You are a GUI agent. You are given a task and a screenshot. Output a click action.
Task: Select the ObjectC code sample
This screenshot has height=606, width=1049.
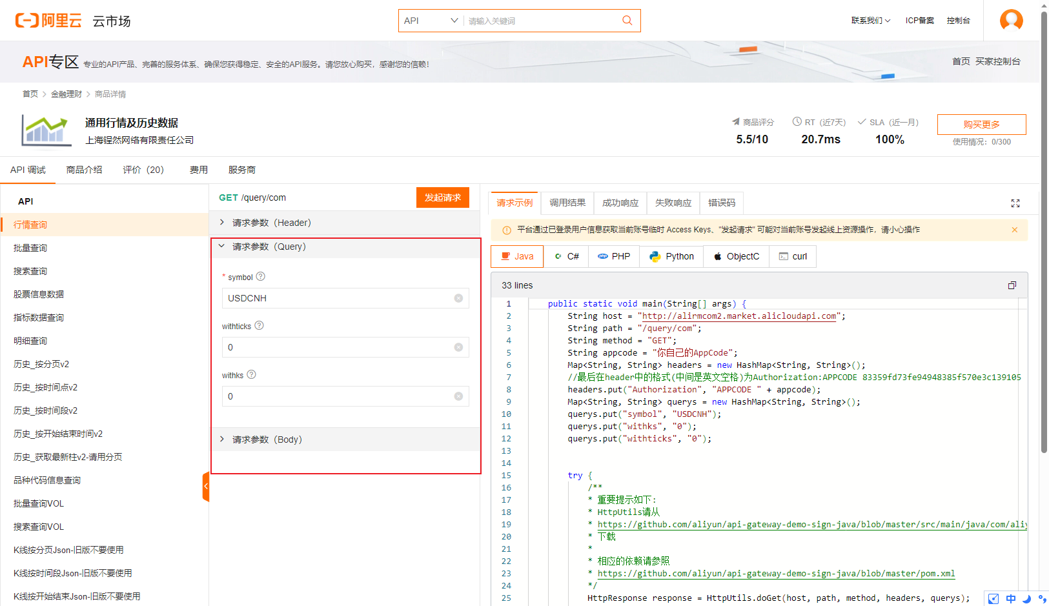tap(736, 256)
